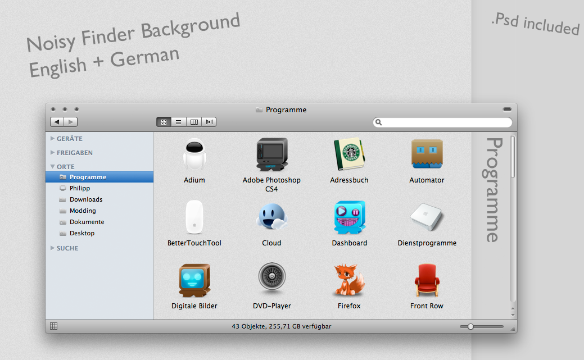Switch to list view
The width and height of the screenshot is (584, 360).
(179, 122)
